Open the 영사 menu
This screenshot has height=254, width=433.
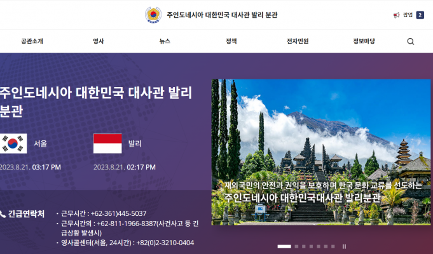pyautogui.click(x=99, y=41)
